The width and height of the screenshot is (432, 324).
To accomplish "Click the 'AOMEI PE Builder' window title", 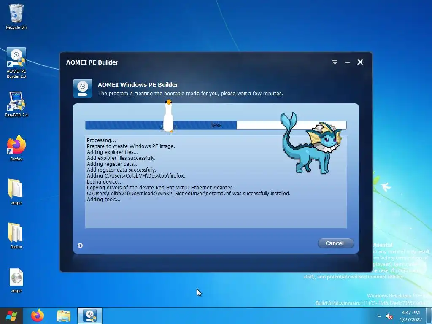I will [92, 62].
